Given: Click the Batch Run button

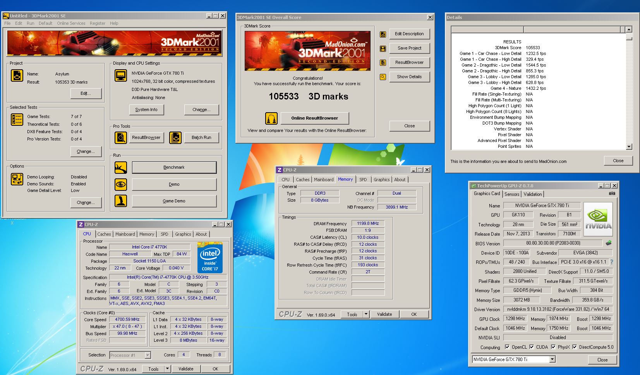Looking at the screenshot, I should [x=201, y=137].
